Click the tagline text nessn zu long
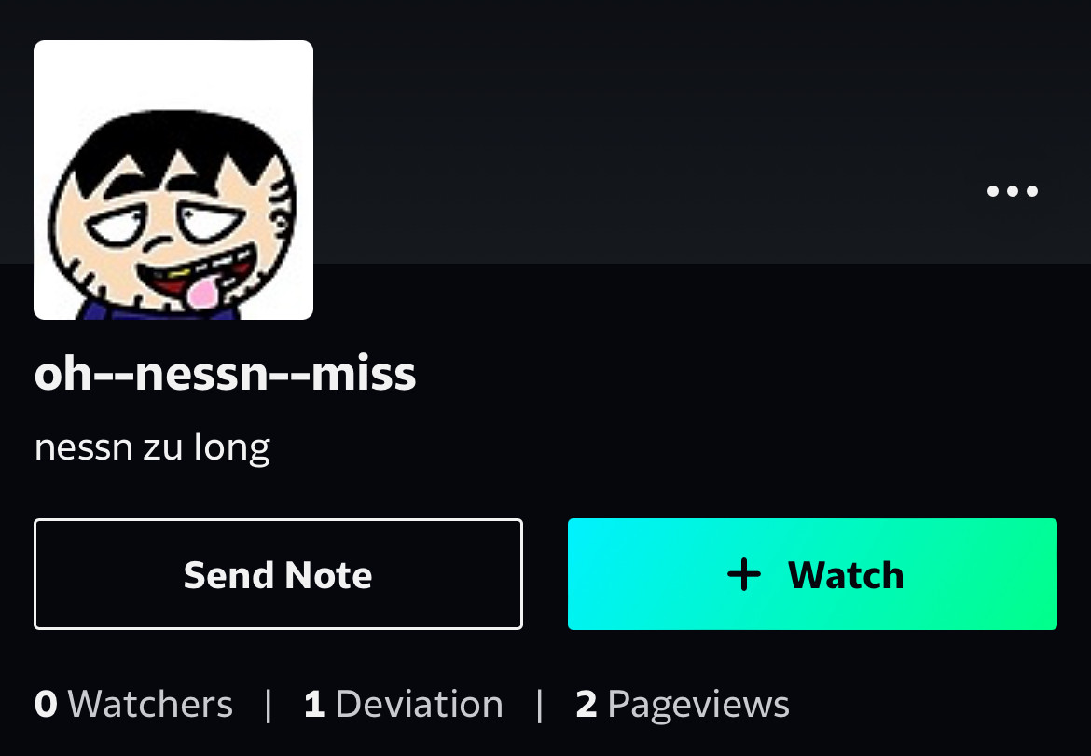 152,447
